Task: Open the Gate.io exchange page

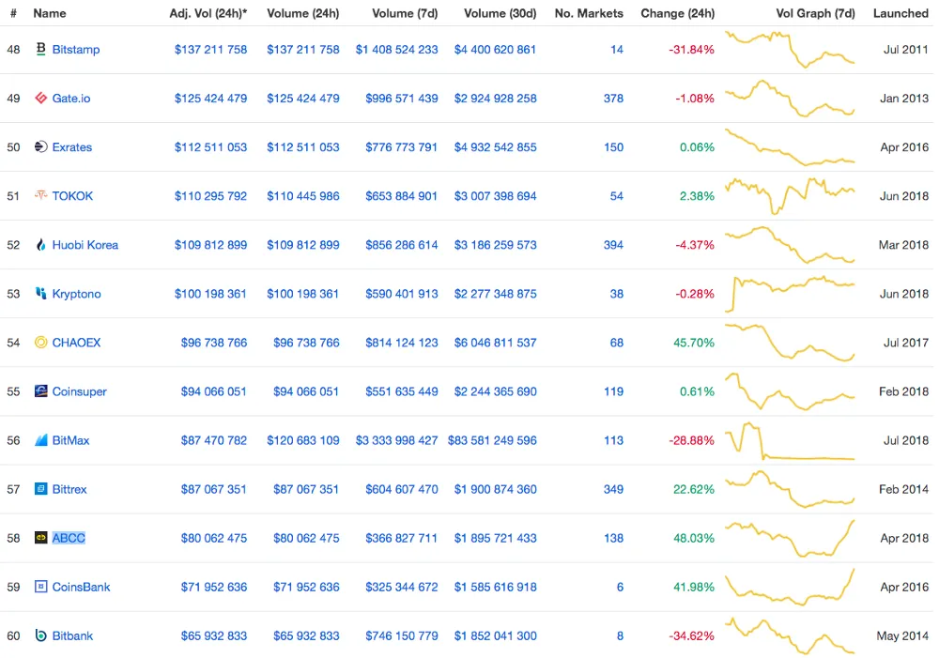Action: (x=71, y=99)
